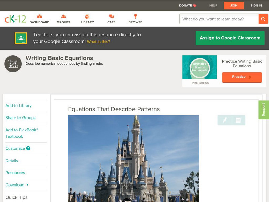Click the orange Practice button
Screen dimensions: 269x202
click(242, 77)
